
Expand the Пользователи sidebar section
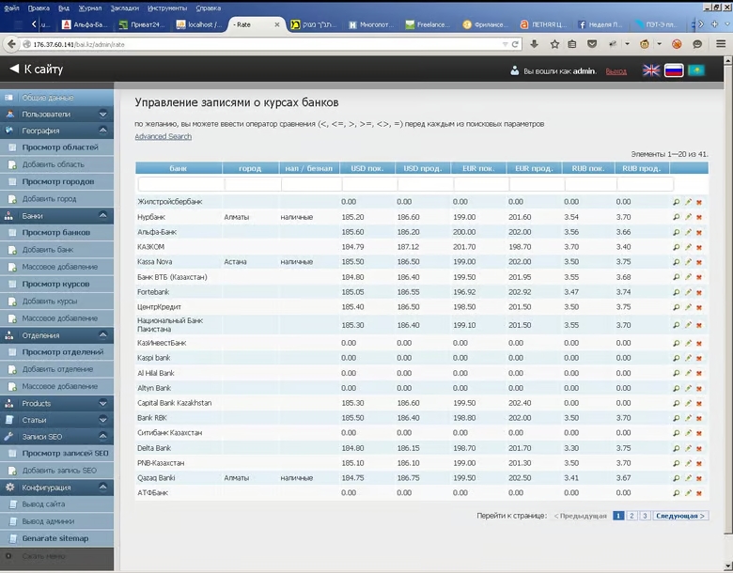click(101, 114)
